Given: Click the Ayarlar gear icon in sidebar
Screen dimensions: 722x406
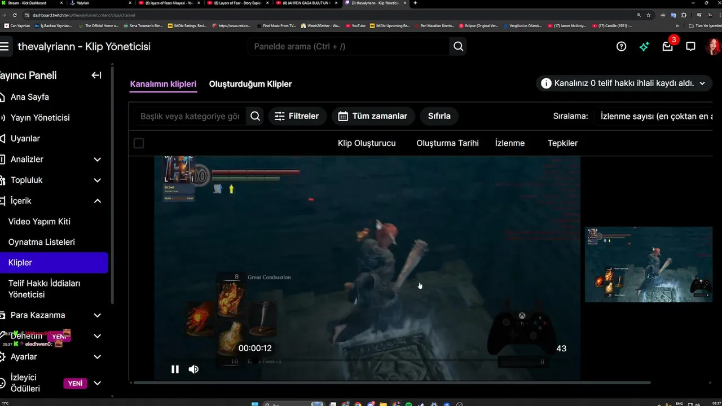Looking at the screenshot, I should coord(2,357).
